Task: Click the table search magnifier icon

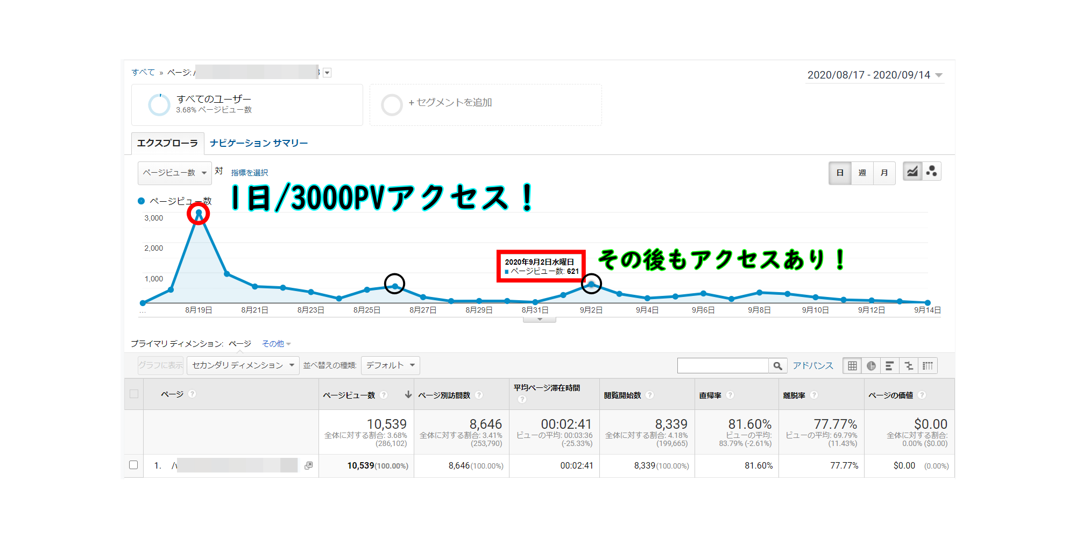Action: (x=777, y=366)
